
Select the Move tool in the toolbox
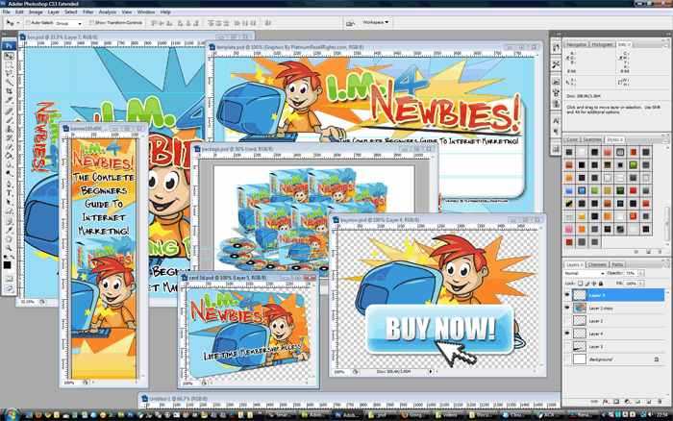[x=9, y=56]
